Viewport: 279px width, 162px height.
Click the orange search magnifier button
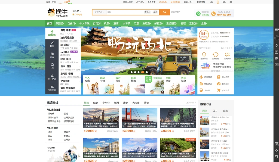tap(164, 12)
